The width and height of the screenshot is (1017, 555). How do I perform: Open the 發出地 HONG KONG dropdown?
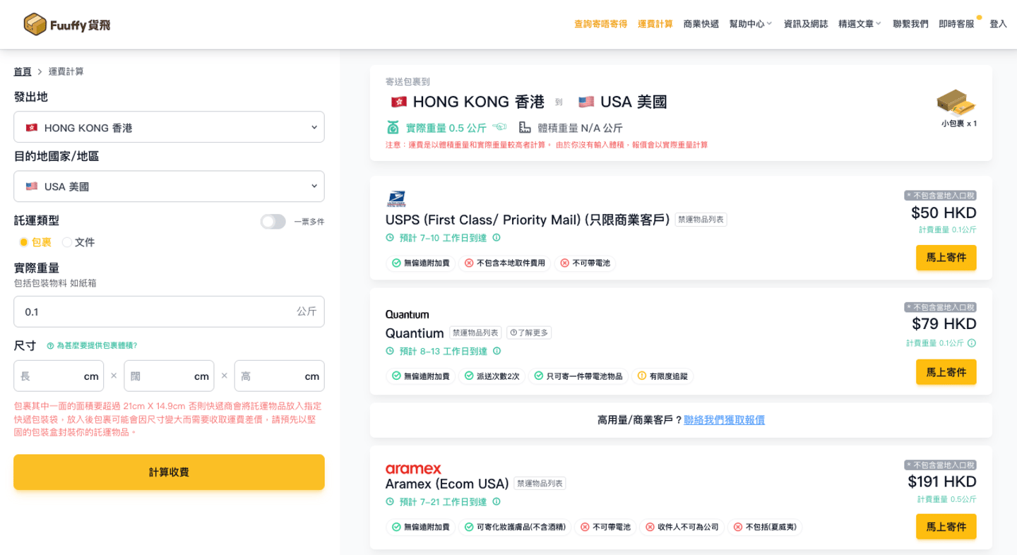click(x=169, y=127)
